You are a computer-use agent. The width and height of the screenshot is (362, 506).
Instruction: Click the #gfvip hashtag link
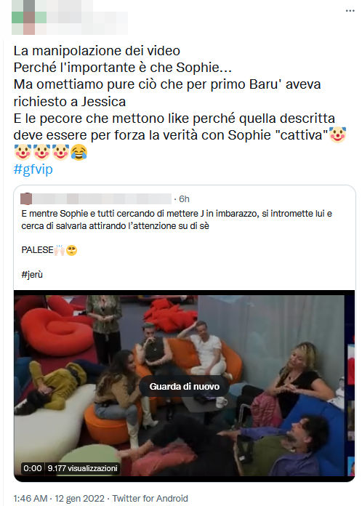click(33, 169)
